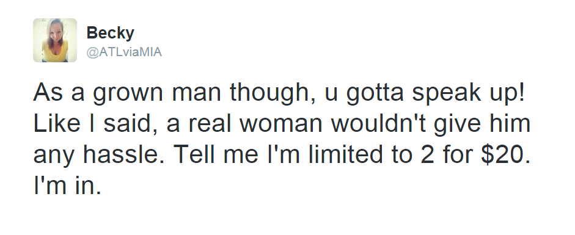Open the @ATLviaMIA handle link
Viewport: 575px width, 235px height.
point(124,52)
